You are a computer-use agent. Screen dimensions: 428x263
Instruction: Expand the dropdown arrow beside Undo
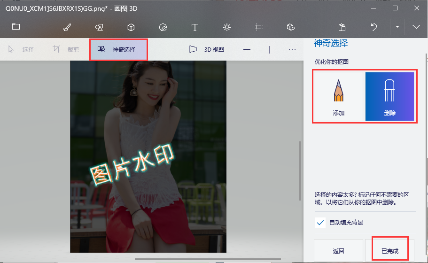pos(397,27)
